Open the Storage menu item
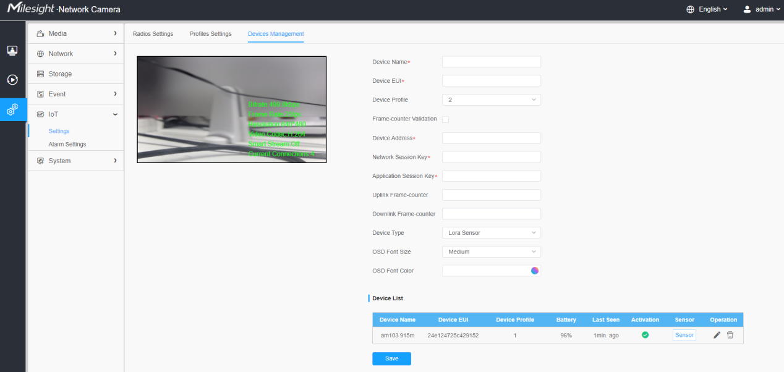Screen dimensions: 784x372 pyautogui.click(x=76, y=74)
